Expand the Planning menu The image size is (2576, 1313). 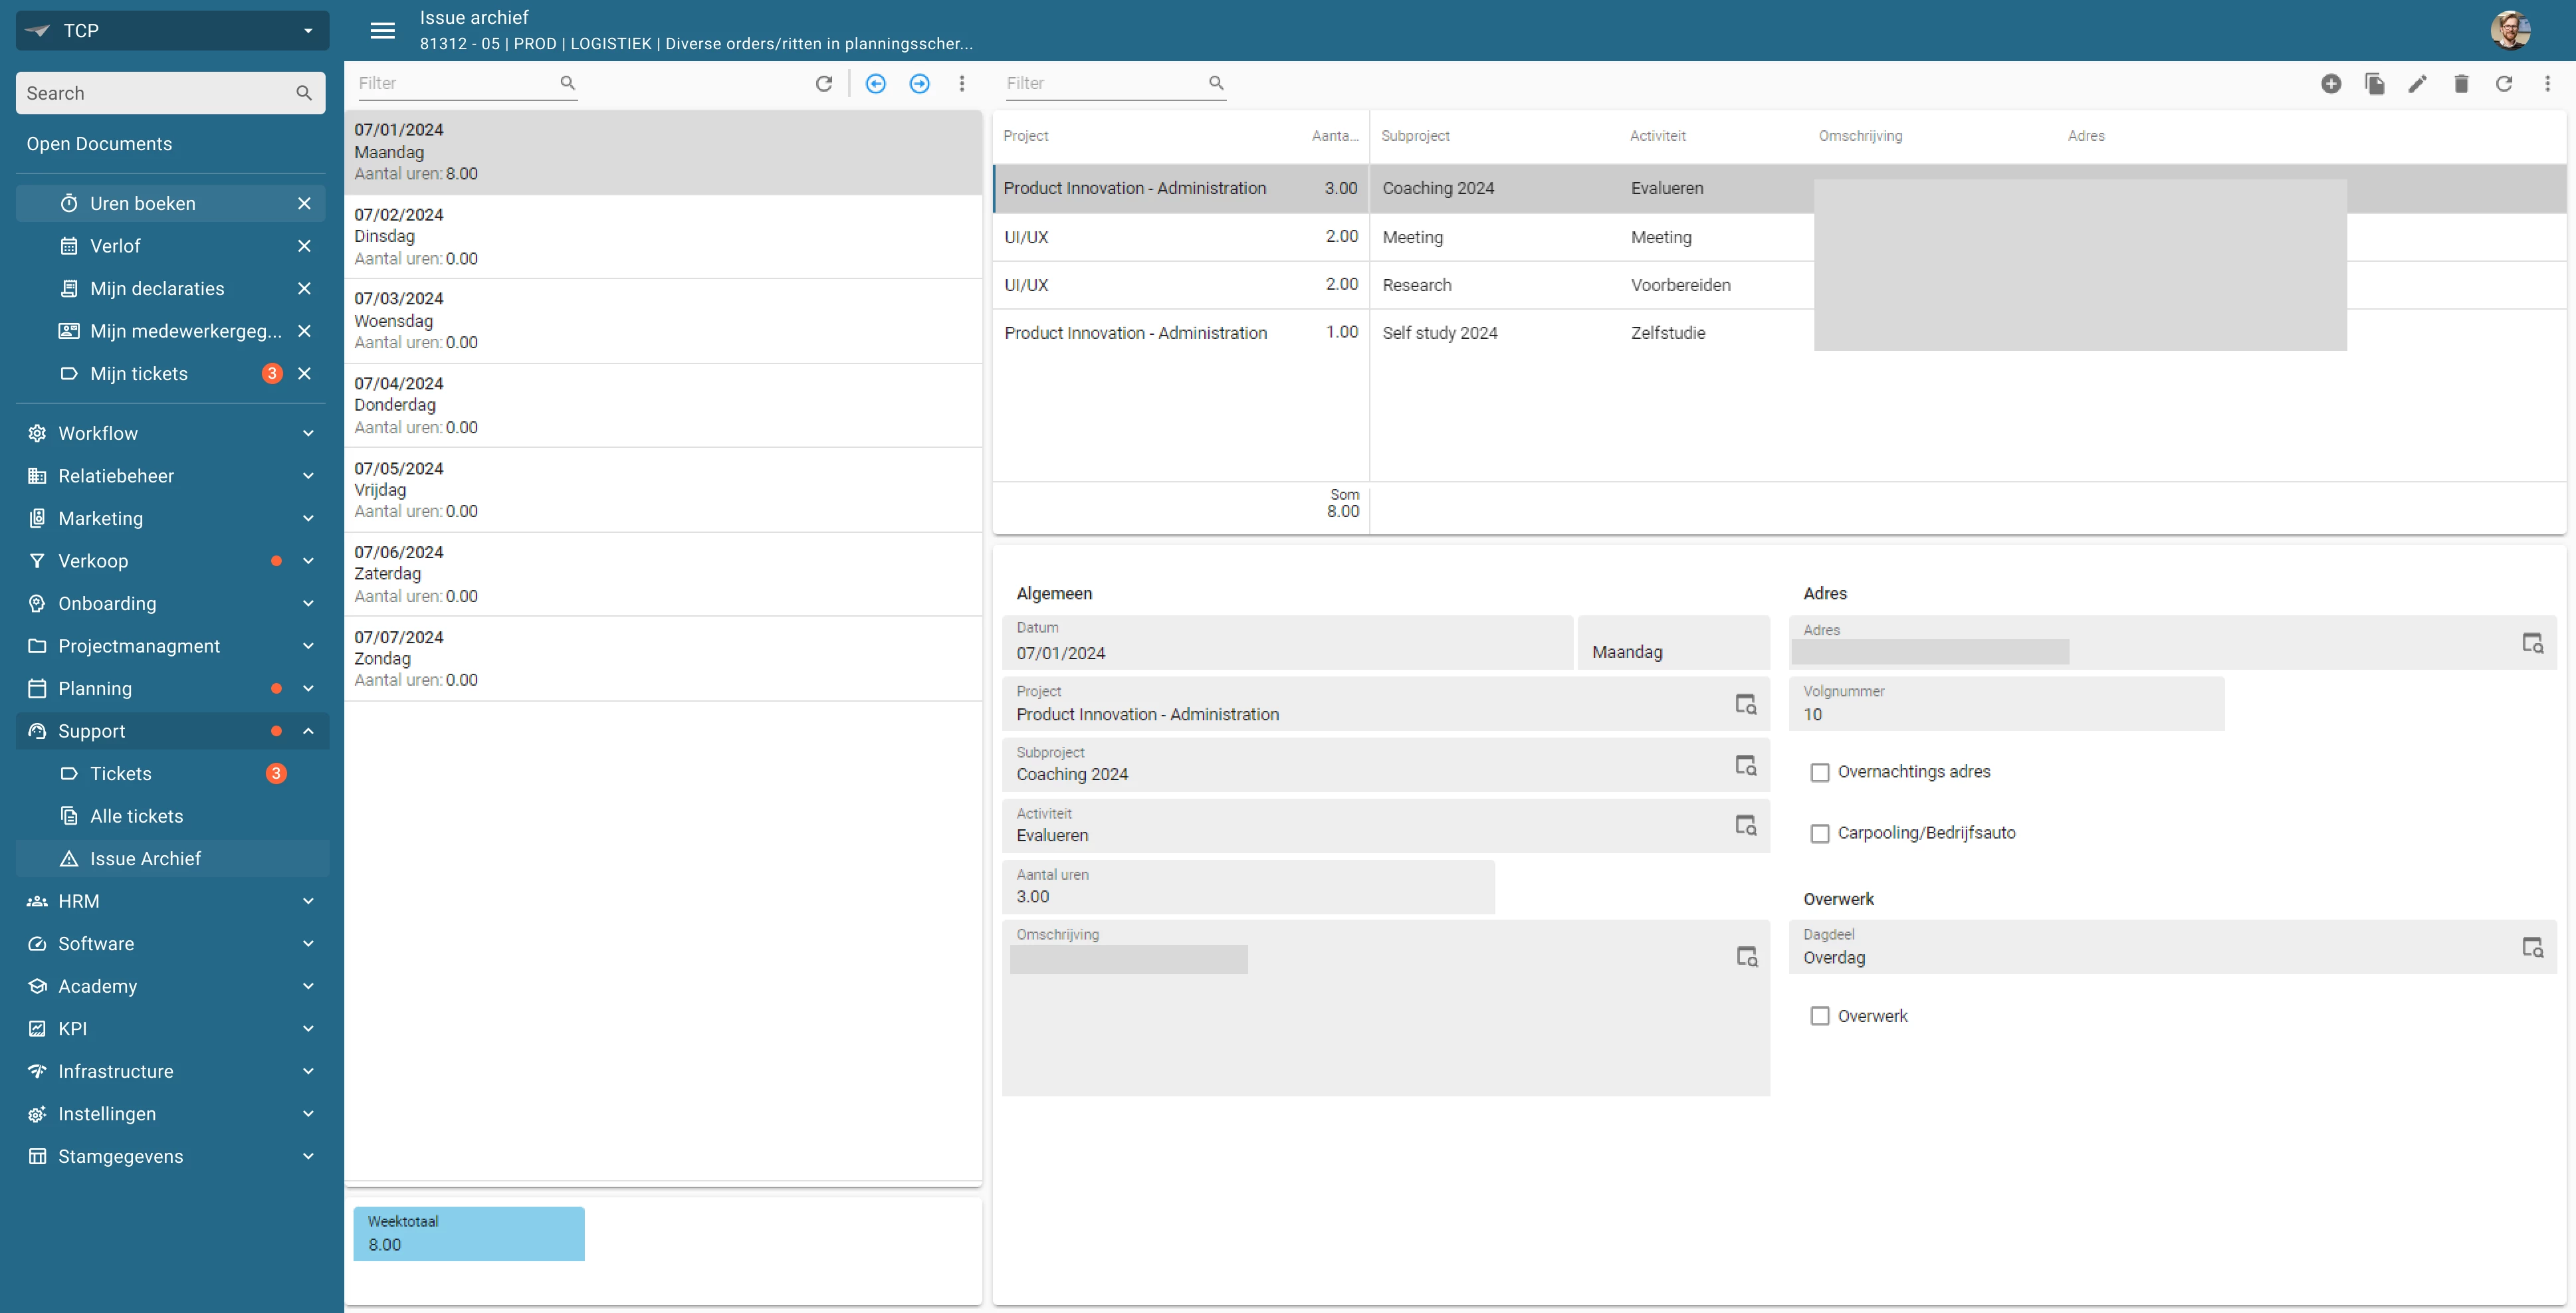172,688
